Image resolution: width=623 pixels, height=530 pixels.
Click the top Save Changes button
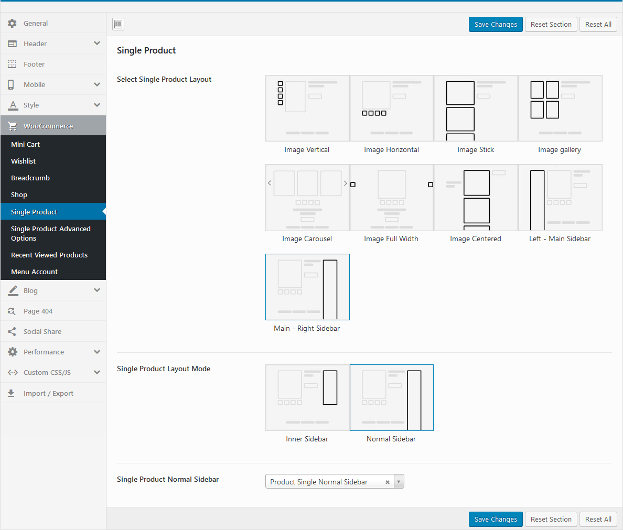point(496,24)
